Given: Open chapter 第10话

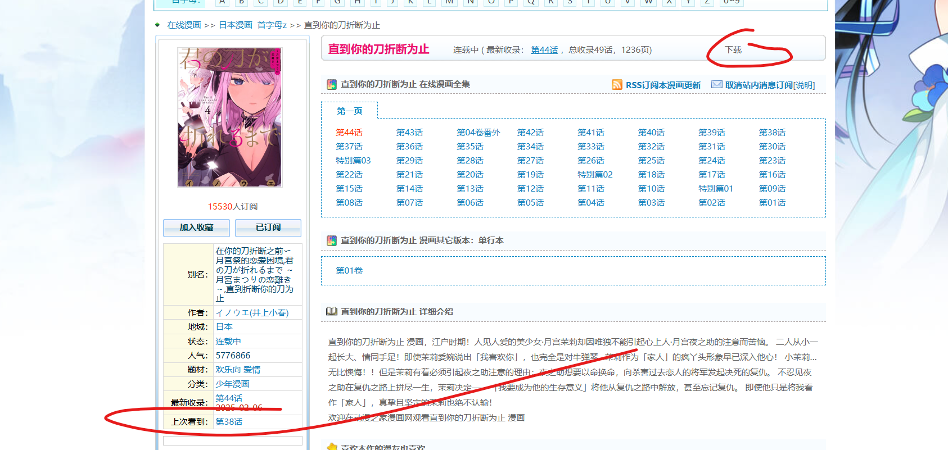Looking at the screenshot, I should click(x=651, y=189).
